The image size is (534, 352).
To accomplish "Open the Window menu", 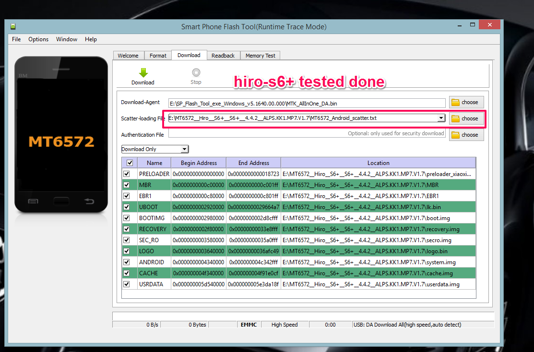I will click(66, 39).
